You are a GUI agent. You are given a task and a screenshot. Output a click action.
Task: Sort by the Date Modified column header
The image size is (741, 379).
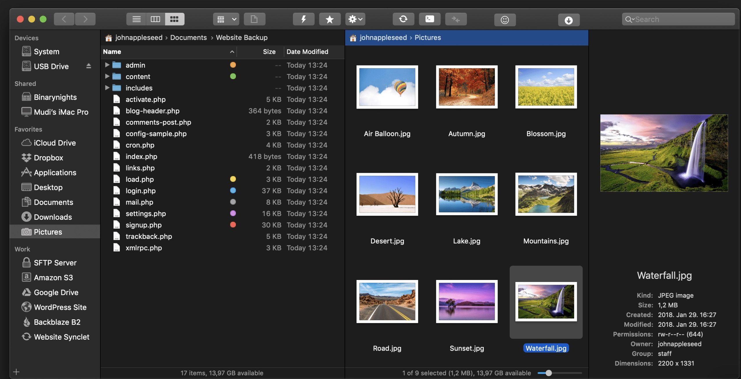click(x=307, y=52)
